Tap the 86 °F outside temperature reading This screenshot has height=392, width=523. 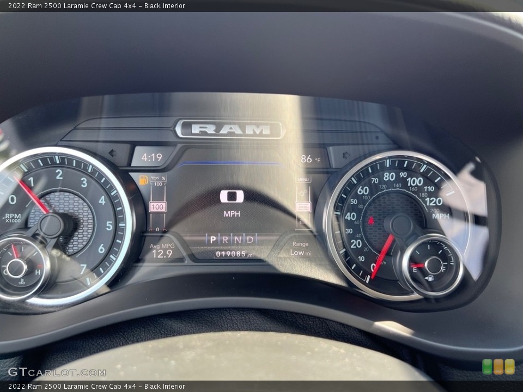coord(310,159)
